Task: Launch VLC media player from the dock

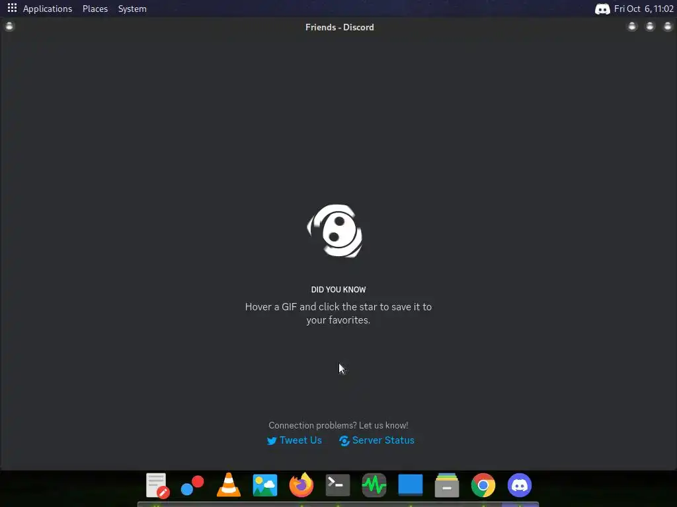Action: 229,485
